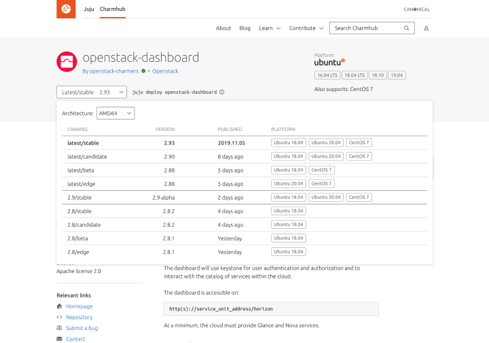Click the Canonical logo
This screenshot has height=343, width=489.
click(416, 10)
